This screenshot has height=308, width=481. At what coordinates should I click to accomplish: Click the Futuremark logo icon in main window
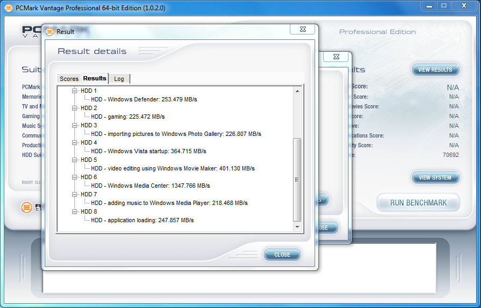pos(27,207)
